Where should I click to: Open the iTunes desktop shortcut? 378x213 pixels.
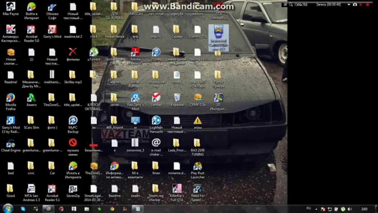coord(156,54)
